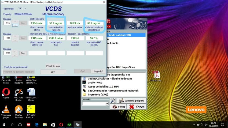Open OBD Auto Doctor desktop shortcut
The width and height of the screenshot is (228, 128).
(19, 95)
